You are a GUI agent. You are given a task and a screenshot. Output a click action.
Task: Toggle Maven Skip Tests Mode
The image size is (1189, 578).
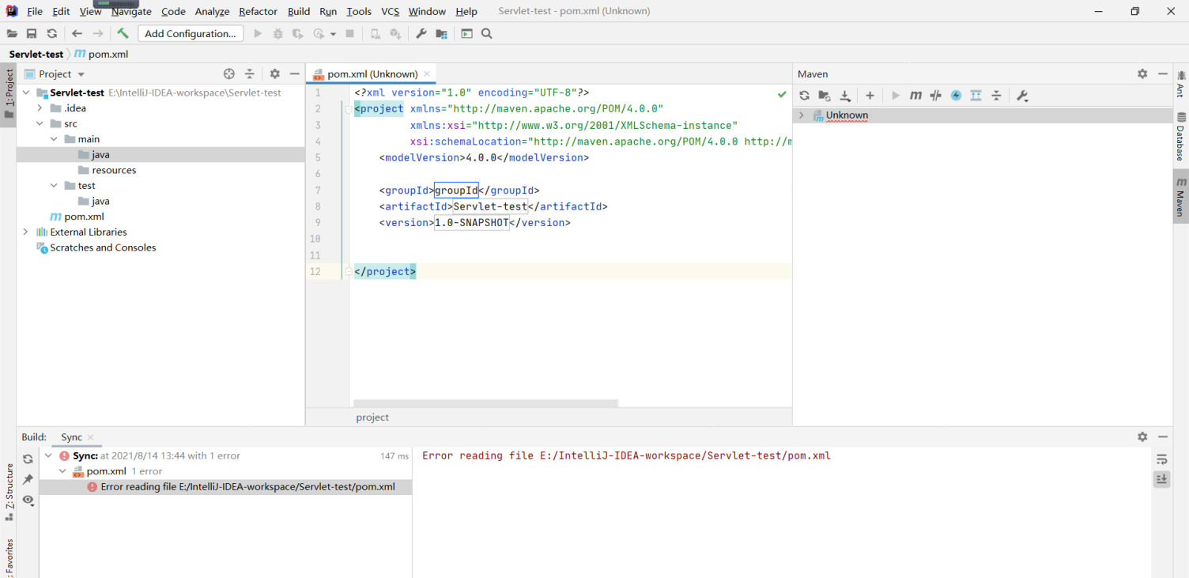click(x=956, y=96)
